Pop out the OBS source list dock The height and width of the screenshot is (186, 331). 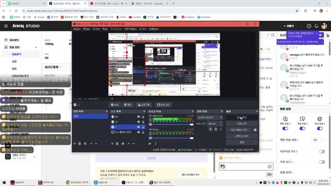tap(144, 111)
